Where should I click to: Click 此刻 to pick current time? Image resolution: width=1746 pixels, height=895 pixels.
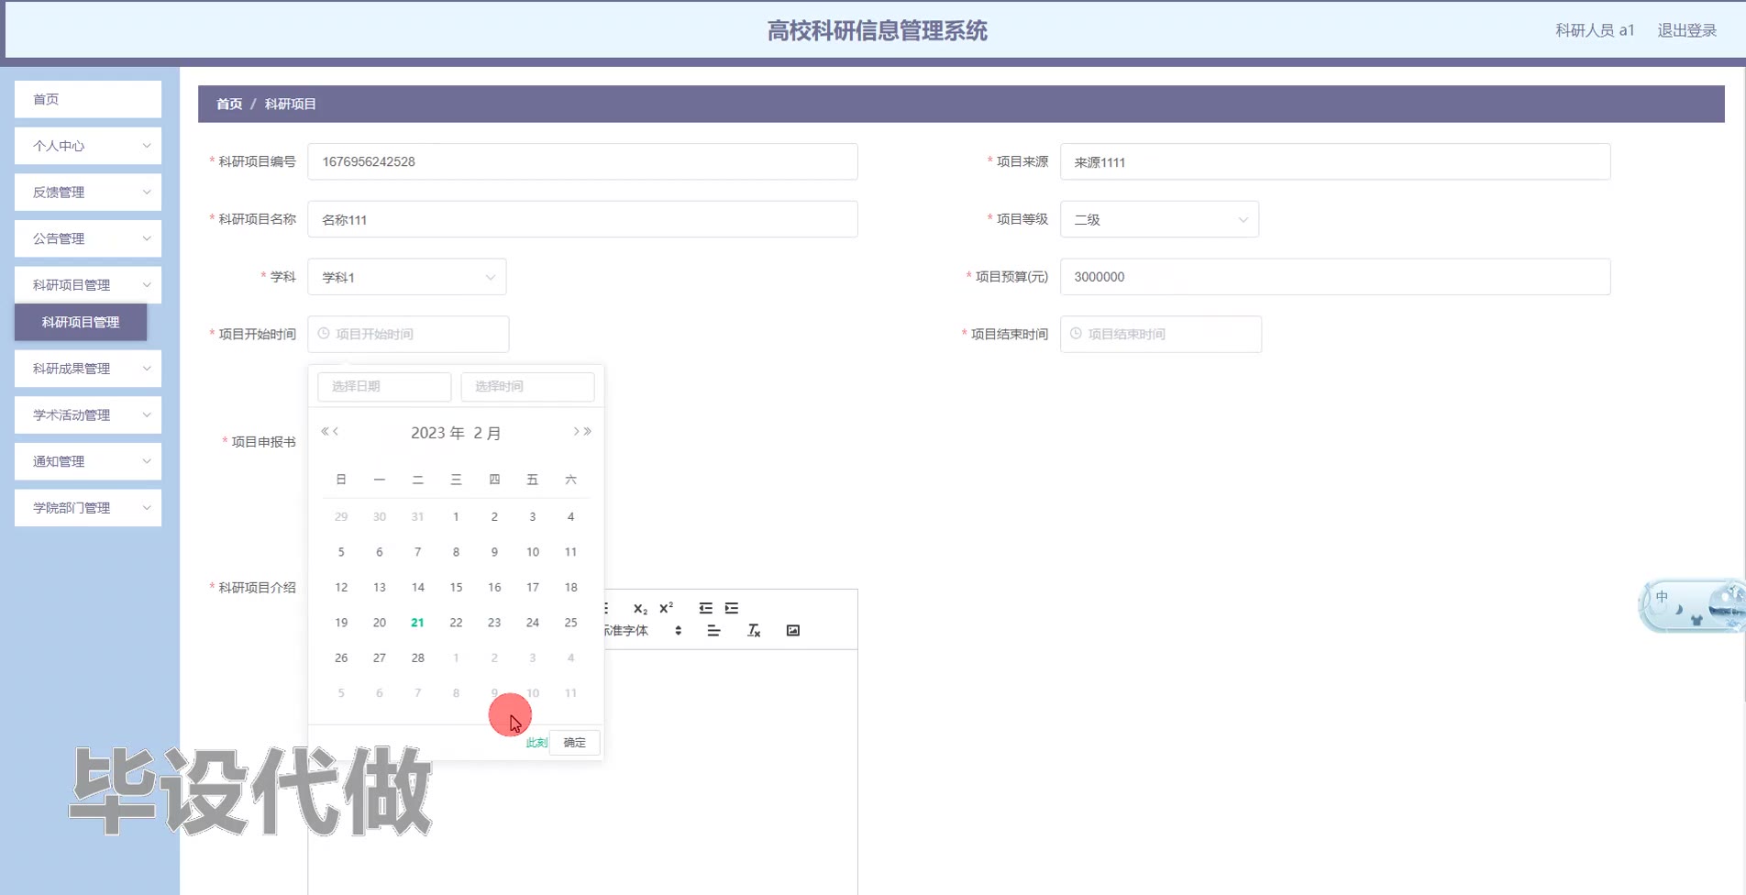point(536,743)
